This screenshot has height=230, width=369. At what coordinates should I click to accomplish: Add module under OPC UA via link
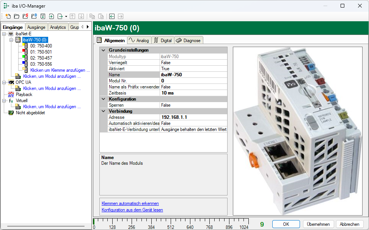(52, 88)
